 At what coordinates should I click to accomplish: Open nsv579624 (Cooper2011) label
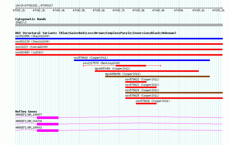pyautogui.click(x=142, y=90)
